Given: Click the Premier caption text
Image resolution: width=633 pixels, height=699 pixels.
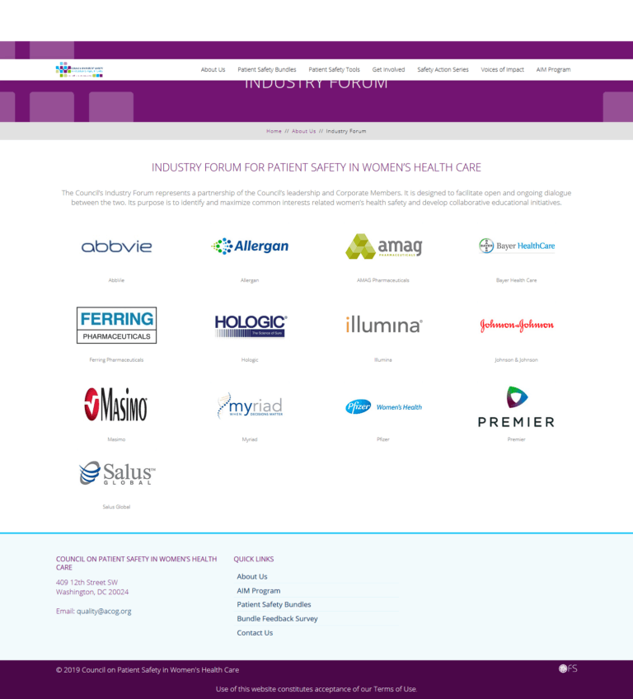Looking at the screenshot, I should click(516, 439).
